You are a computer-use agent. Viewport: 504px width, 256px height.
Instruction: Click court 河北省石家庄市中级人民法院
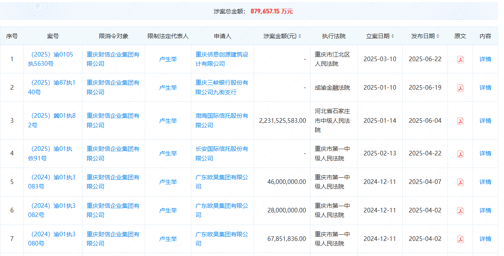point(332,121)
